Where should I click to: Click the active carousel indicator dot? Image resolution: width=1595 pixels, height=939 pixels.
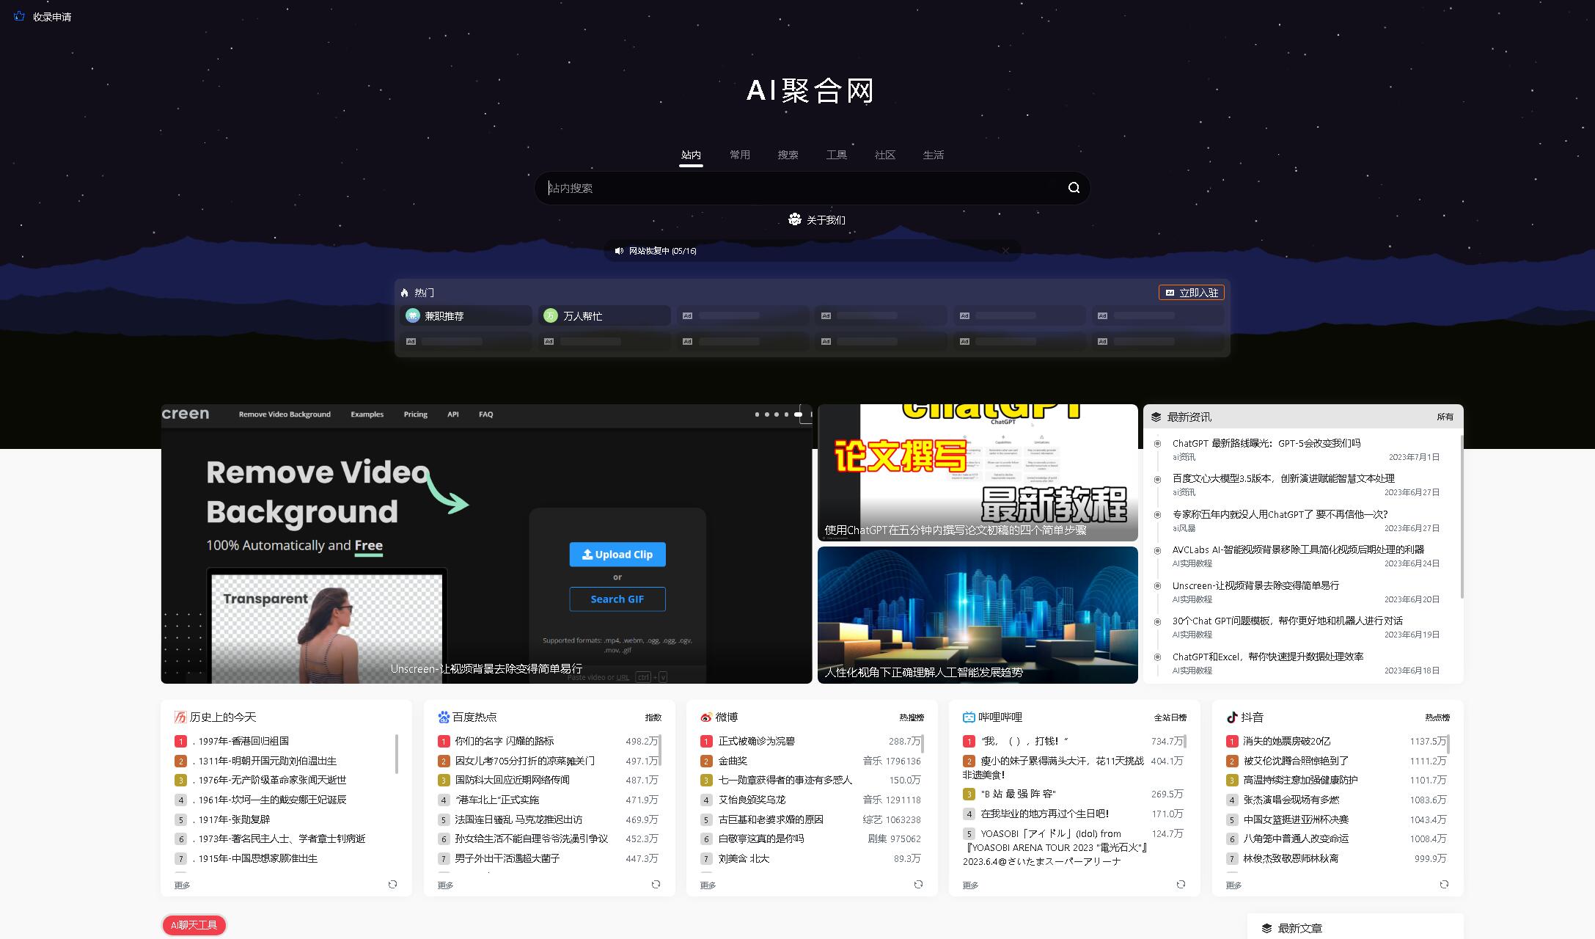point(799,414)
